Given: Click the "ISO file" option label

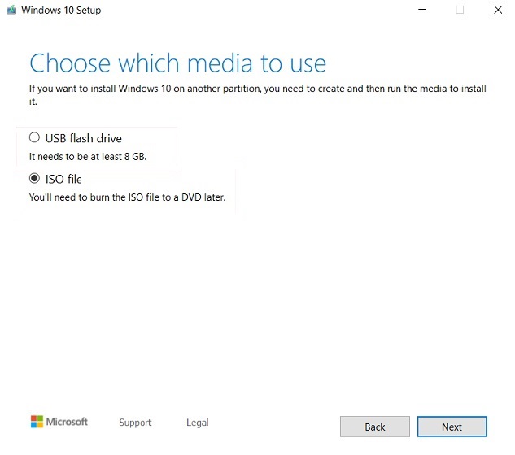Looking at the screenshot, I should 63,179.
